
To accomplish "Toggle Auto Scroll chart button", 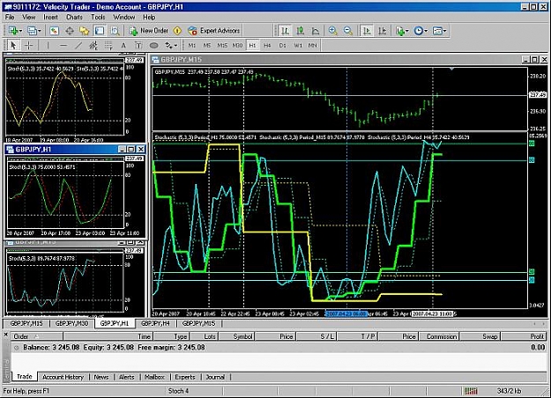I will (367, 31).
